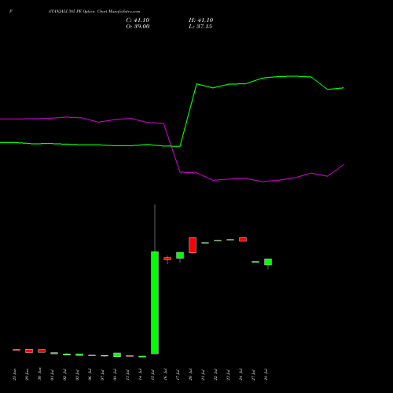Select the large red candlestick on 20 Jul
This screenshot has width=393, height=393.
193,245
